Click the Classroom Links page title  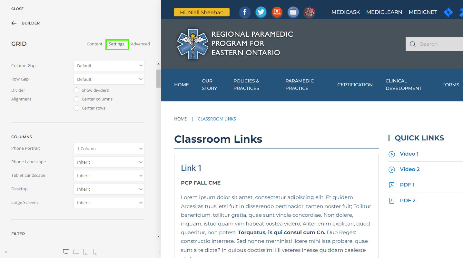pyautogui.click(x=218, y=139)
